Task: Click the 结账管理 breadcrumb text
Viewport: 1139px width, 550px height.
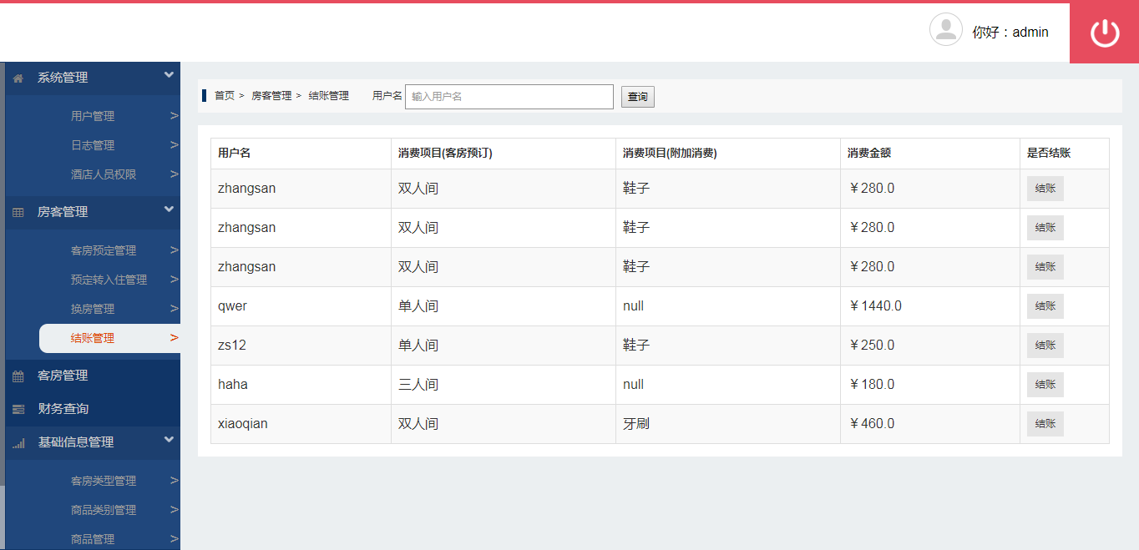Action: pos(328,96)
